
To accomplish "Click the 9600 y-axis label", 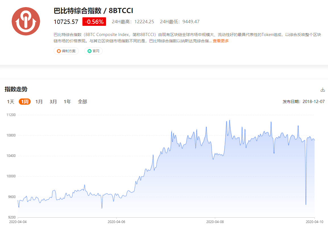I will point(12,197).
